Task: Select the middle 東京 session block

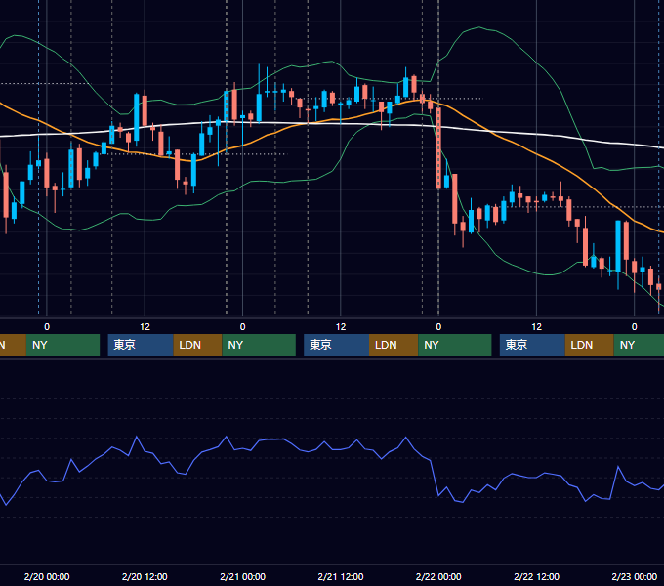Action: pos(336,345)
